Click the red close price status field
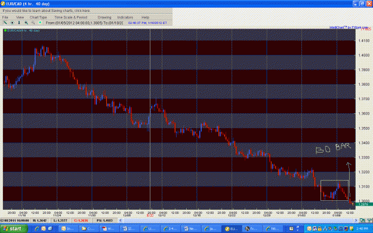Screen dimensions: 373x233 [x=81, y=220]
